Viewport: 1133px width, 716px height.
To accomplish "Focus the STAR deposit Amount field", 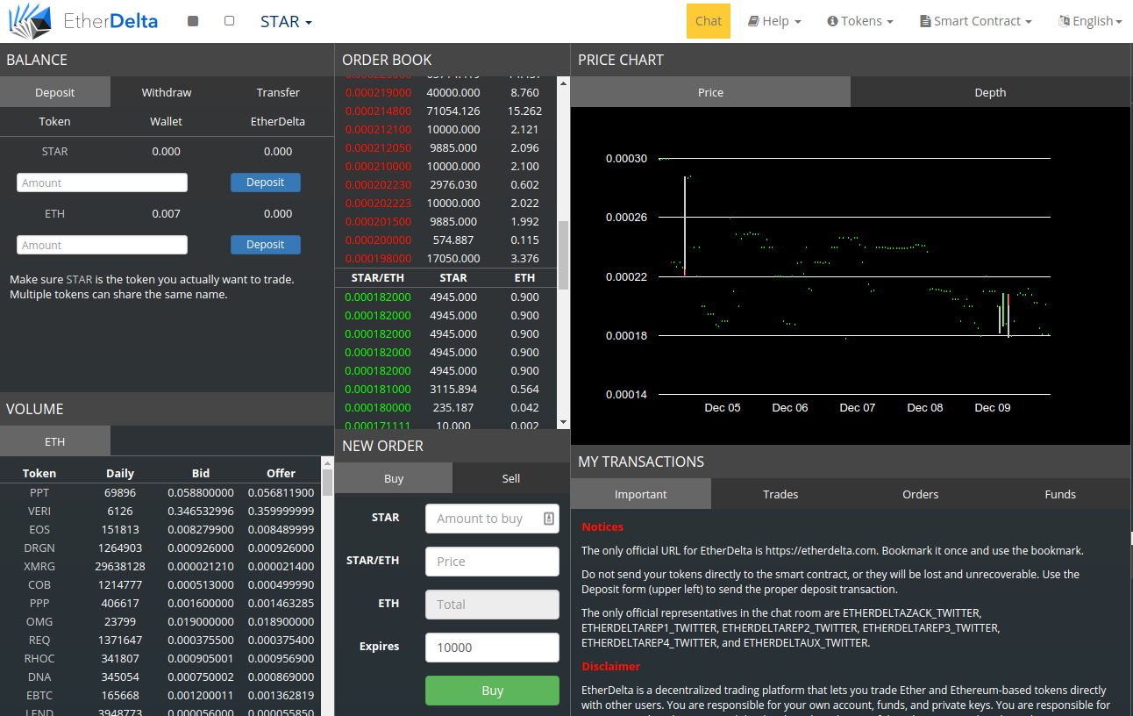I will click(102, 183).
